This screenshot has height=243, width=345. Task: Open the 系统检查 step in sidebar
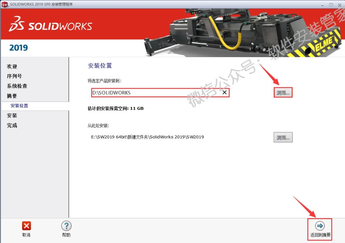coord(17,86)
